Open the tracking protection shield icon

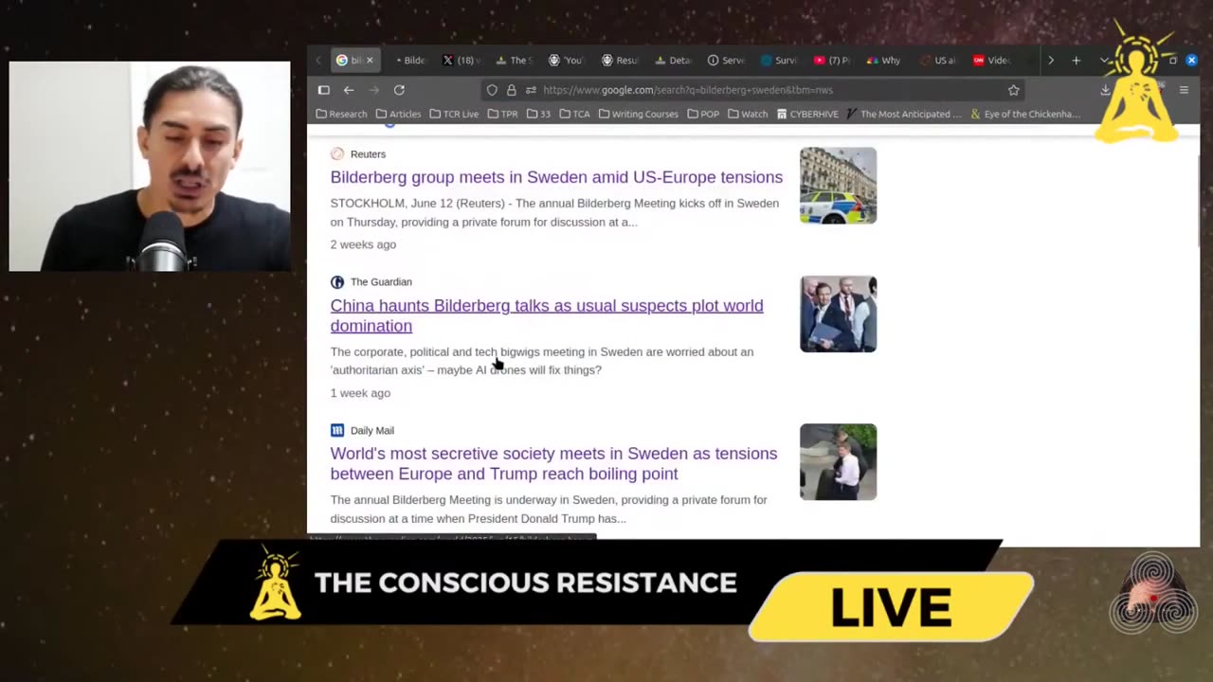pos(492,90)
